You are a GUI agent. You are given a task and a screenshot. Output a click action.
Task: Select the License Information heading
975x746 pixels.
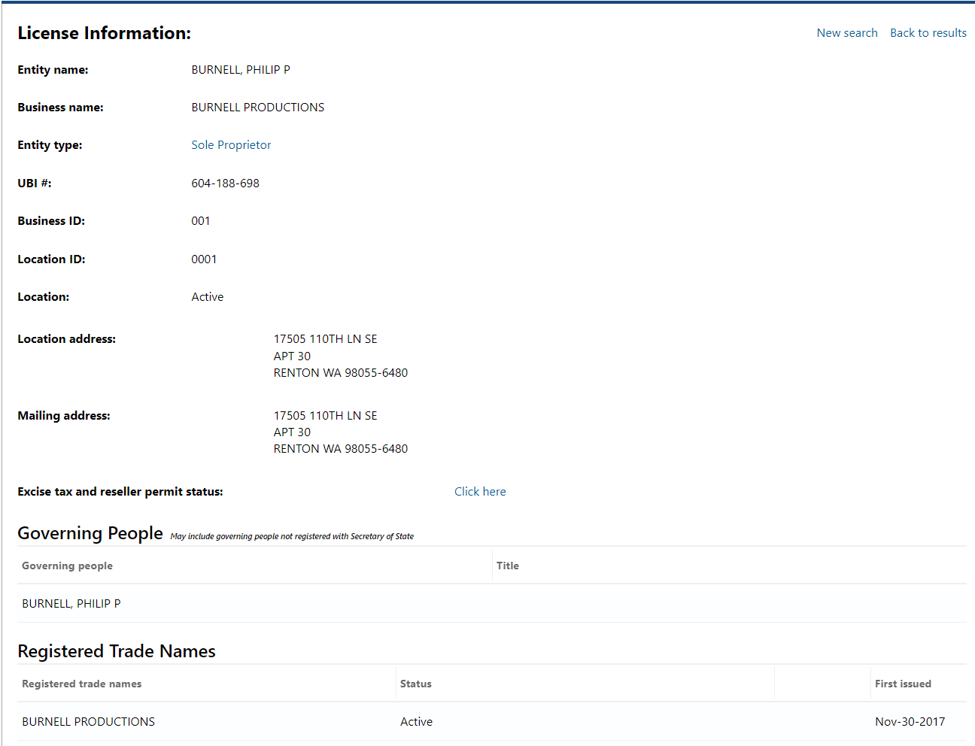(105, 33)
